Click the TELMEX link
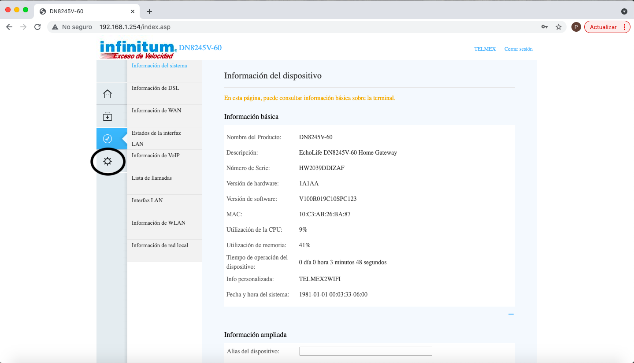Viewport: 634px width, 363px height. [x=485, y=49]
